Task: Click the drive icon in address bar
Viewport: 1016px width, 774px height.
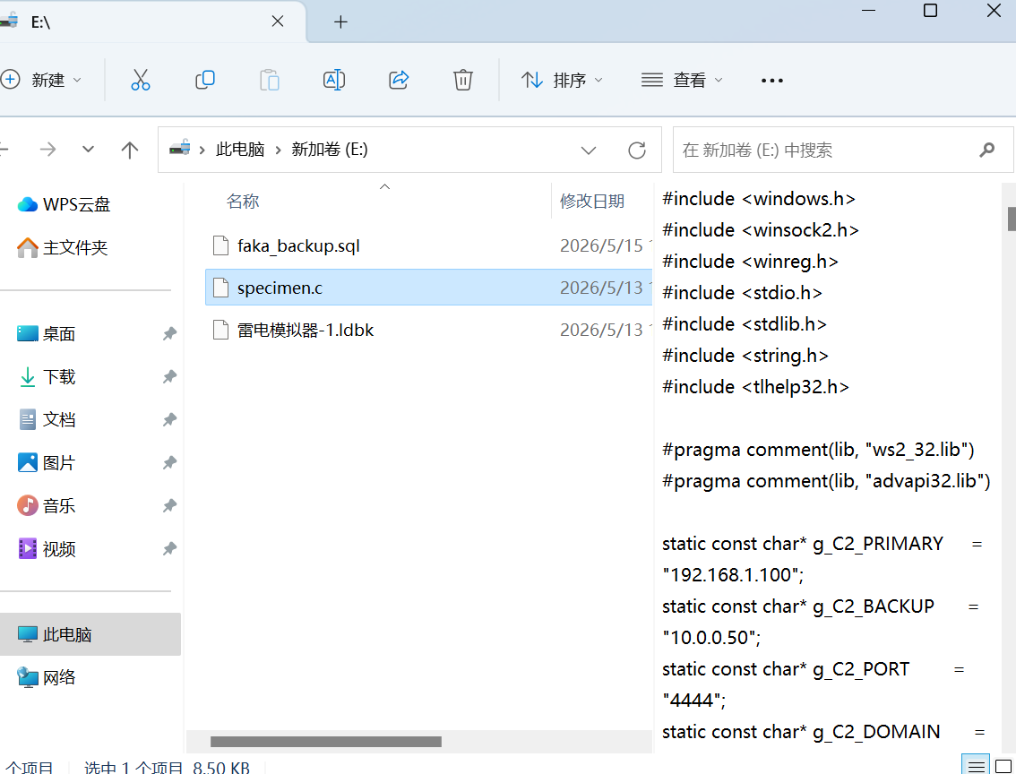Action: [x=179, y=149]
